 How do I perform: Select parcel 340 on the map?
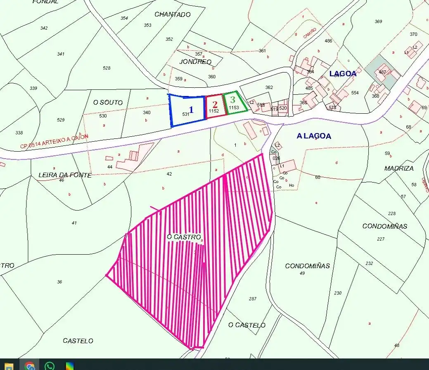pyautogui.click(x=147, y=112)
